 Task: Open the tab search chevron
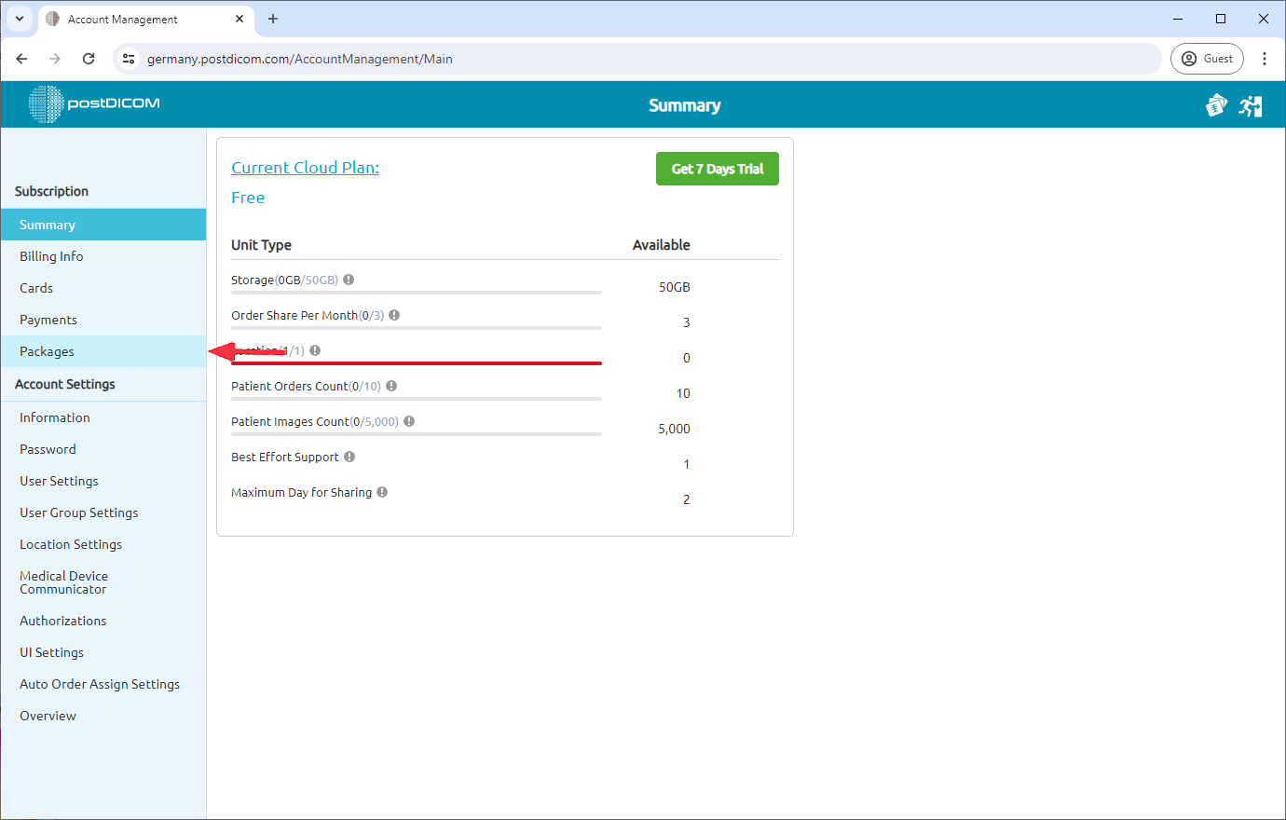(20, 19)
